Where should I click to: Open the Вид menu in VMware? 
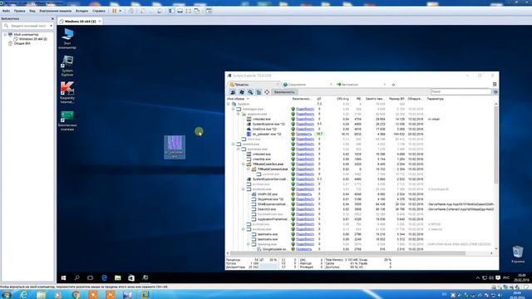[x=32, y=11]
